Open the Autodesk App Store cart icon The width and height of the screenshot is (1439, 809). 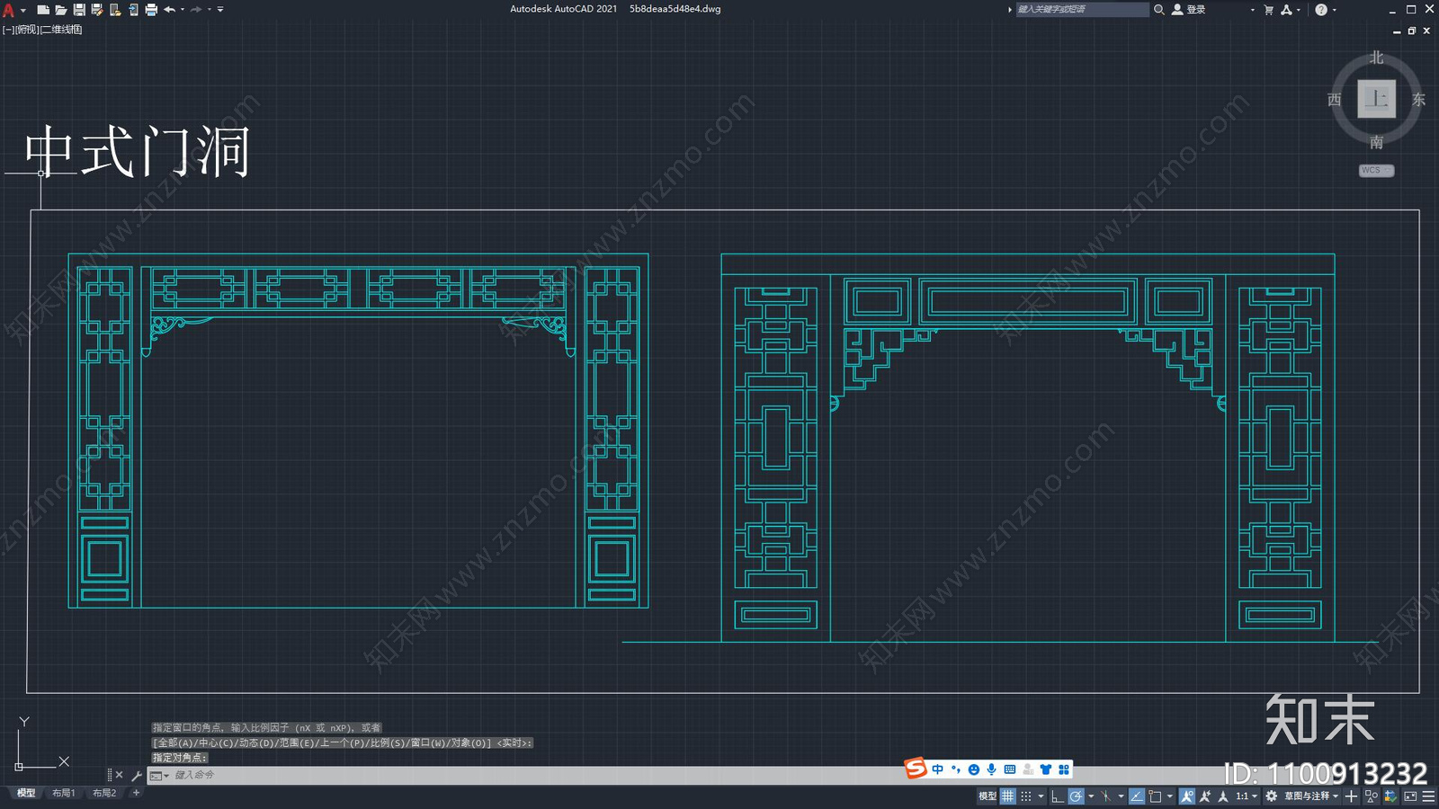(x=1269, y=10)
